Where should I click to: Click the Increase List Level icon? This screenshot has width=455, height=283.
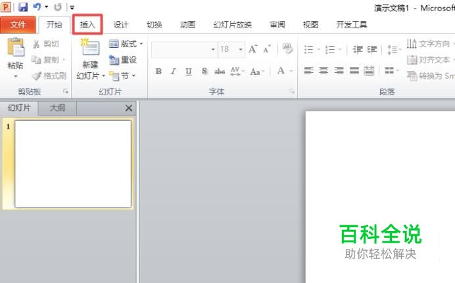click(x=372, y=49)
